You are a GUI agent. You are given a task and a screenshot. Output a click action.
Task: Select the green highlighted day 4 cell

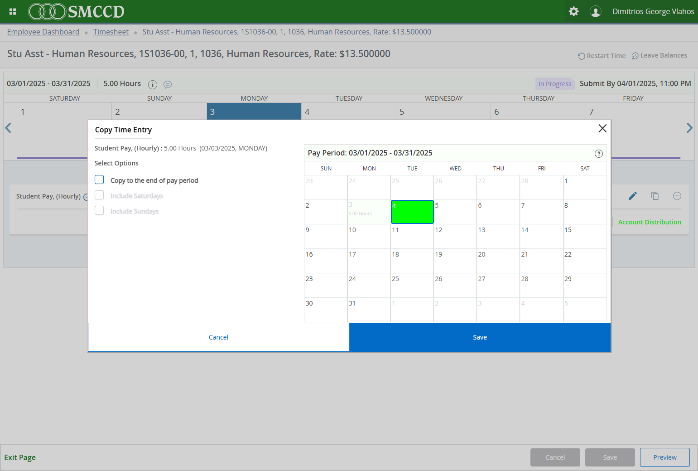click(412, 212)
